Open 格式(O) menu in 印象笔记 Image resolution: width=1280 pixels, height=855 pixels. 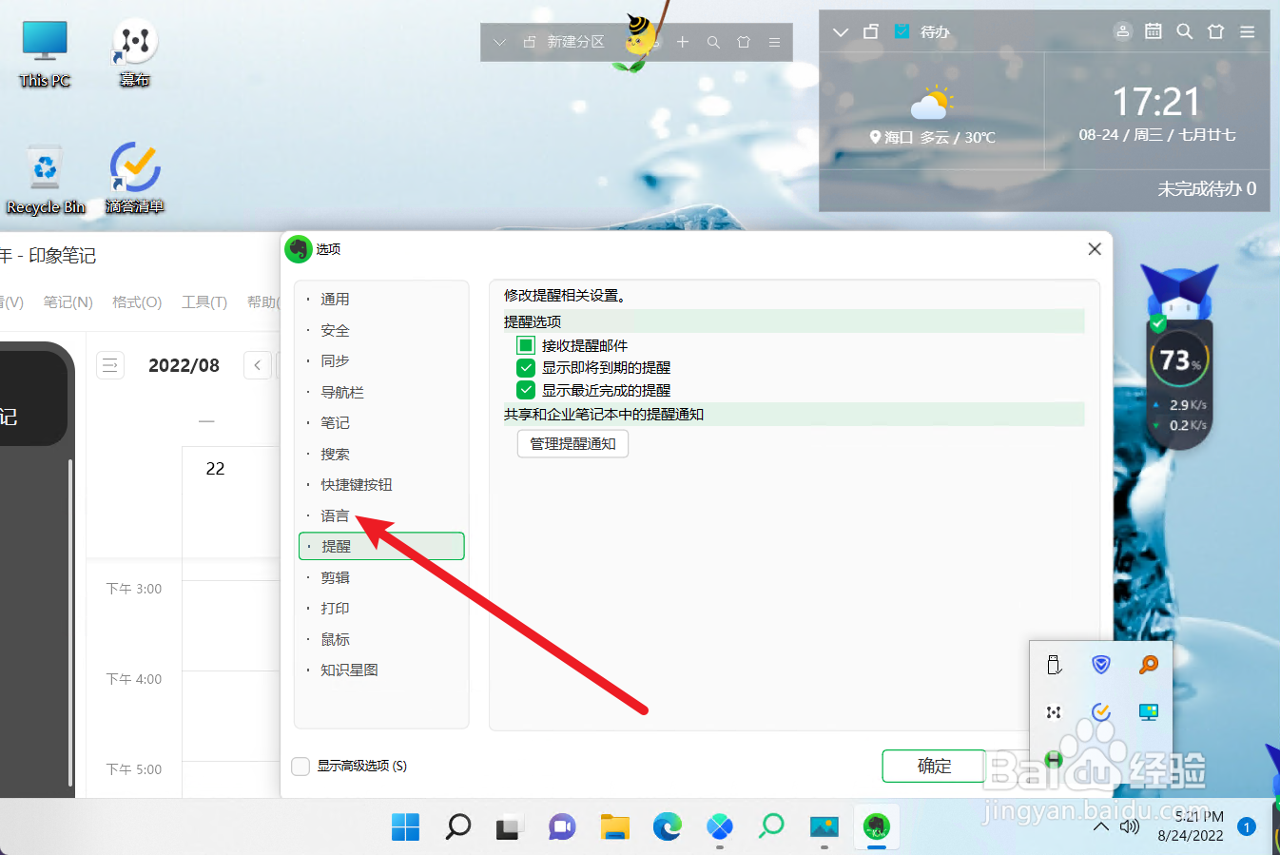(137, 301)
